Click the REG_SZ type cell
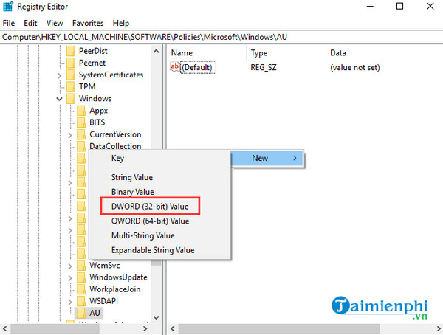Viewport: 443px width, 335px height. coord(264,67)
